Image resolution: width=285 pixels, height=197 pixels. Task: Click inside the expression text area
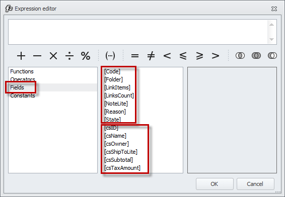pyautogui.click(x=138, y=32)
